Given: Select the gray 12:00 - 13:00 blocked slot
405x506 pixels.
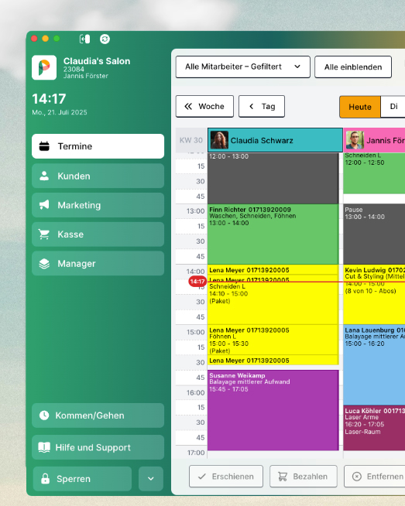Looking at the screenshot, I should 273,178.
